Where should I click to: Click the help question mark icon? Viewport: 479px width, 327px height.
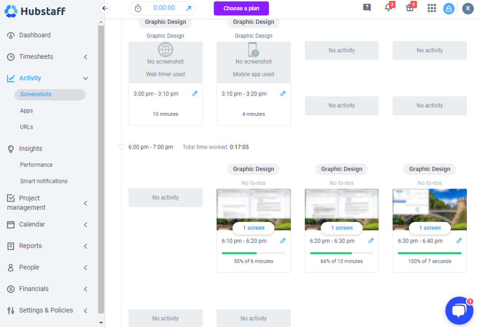click(x=367, y=7)
